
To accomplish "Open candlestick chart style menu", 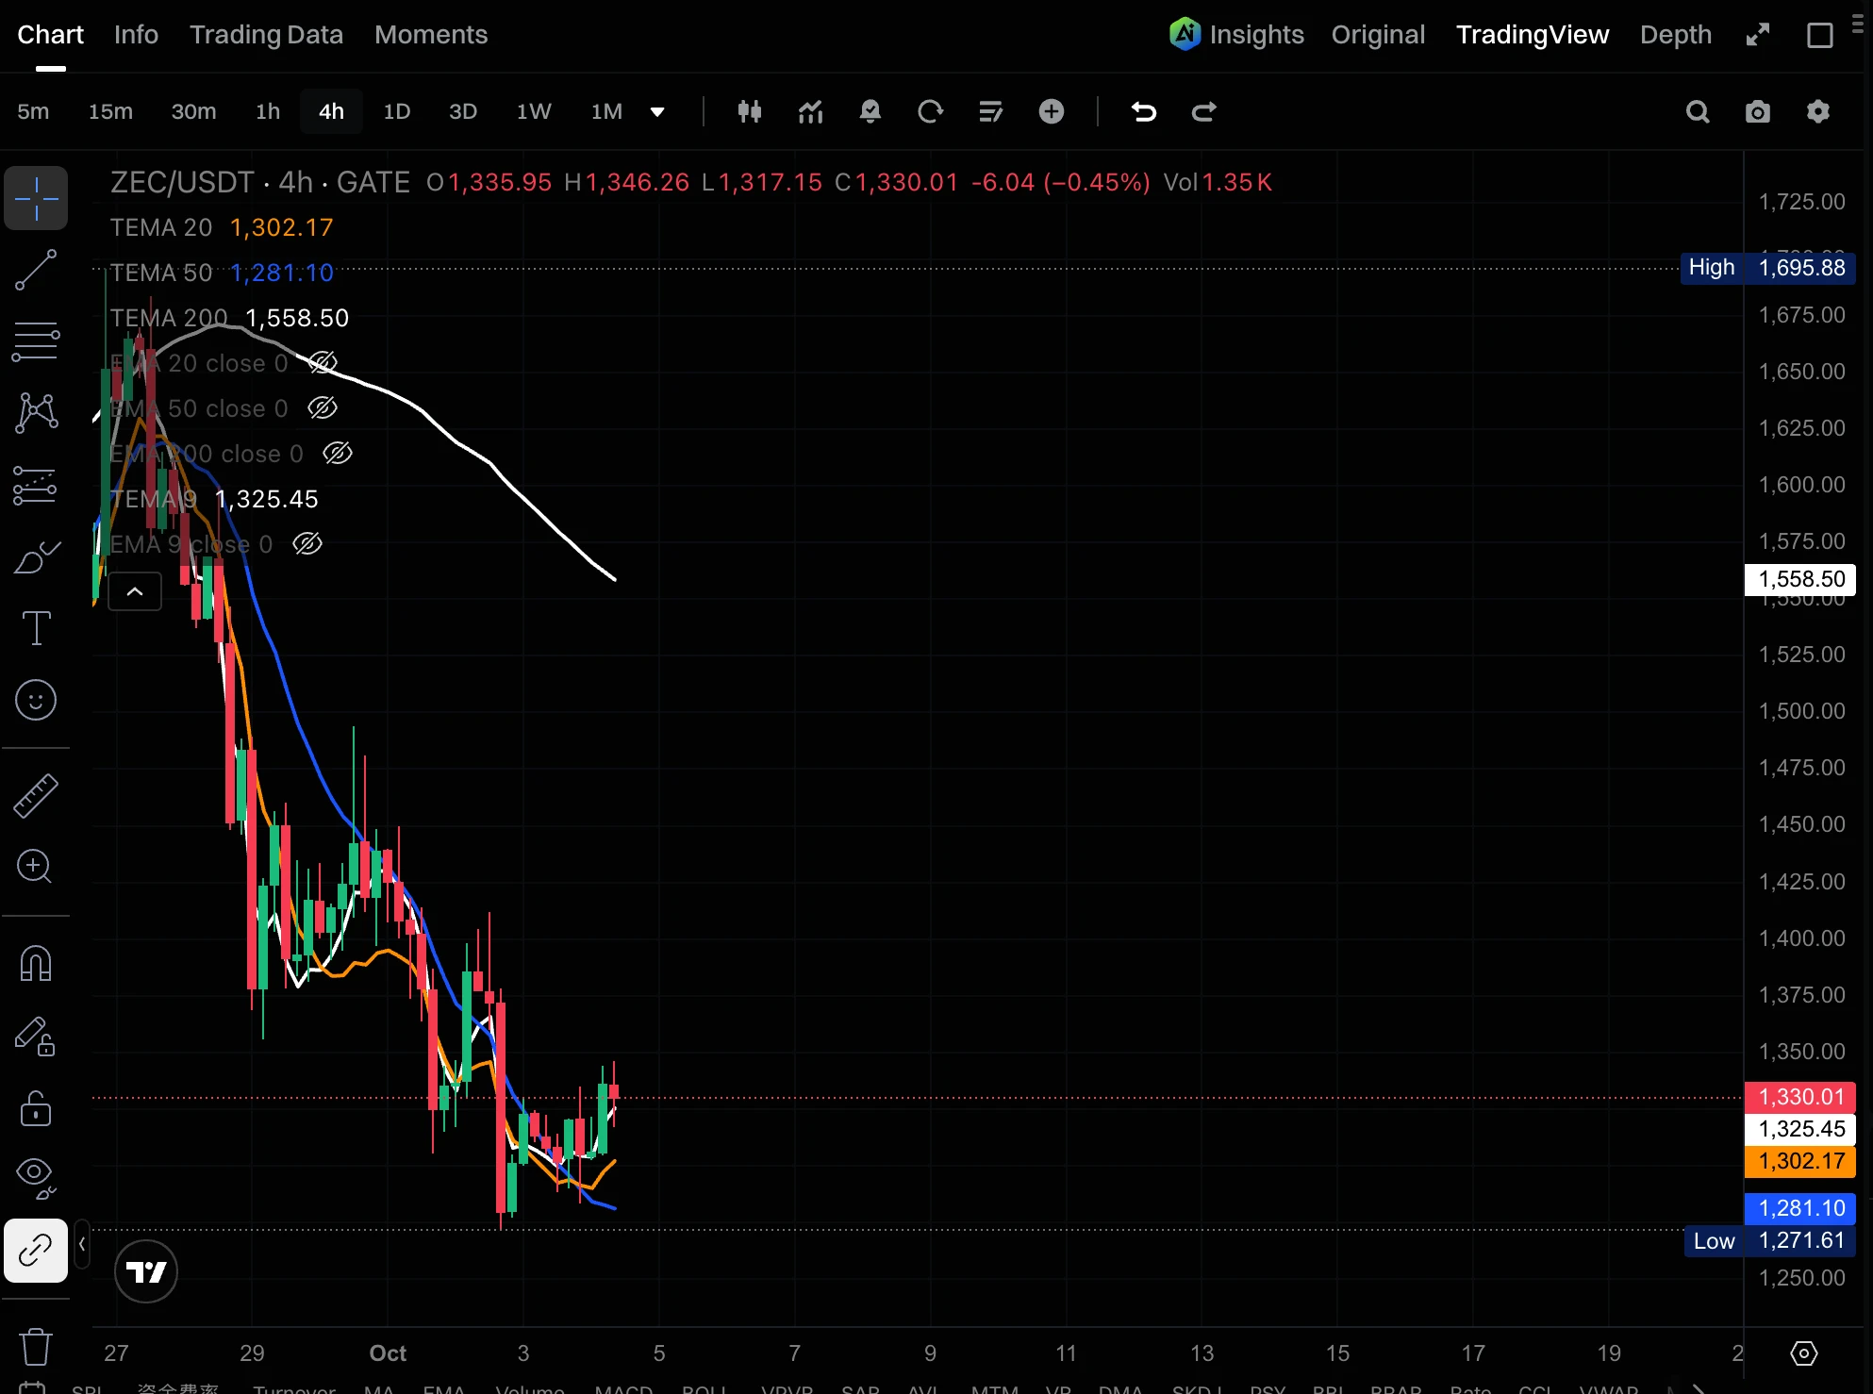I will click(750, 112).
